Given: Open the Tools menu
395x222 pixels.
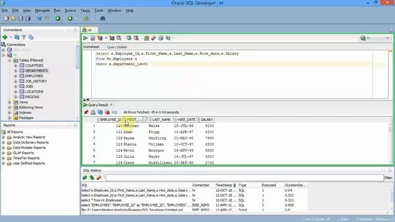Looking at the screenshot, I should [x=99, y=10].
